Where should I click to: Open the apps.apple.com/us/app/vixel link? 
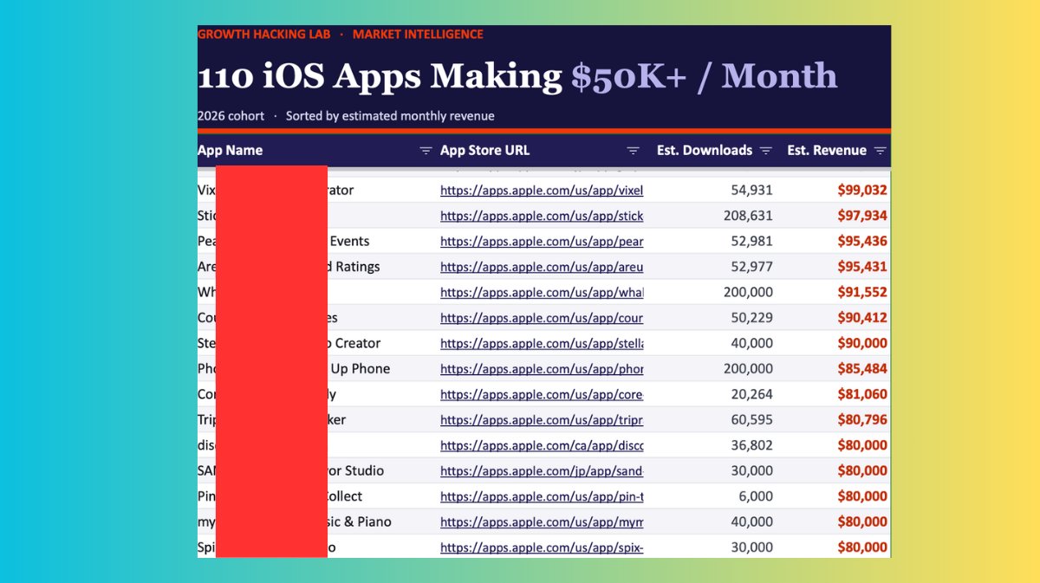pos(542,191)
